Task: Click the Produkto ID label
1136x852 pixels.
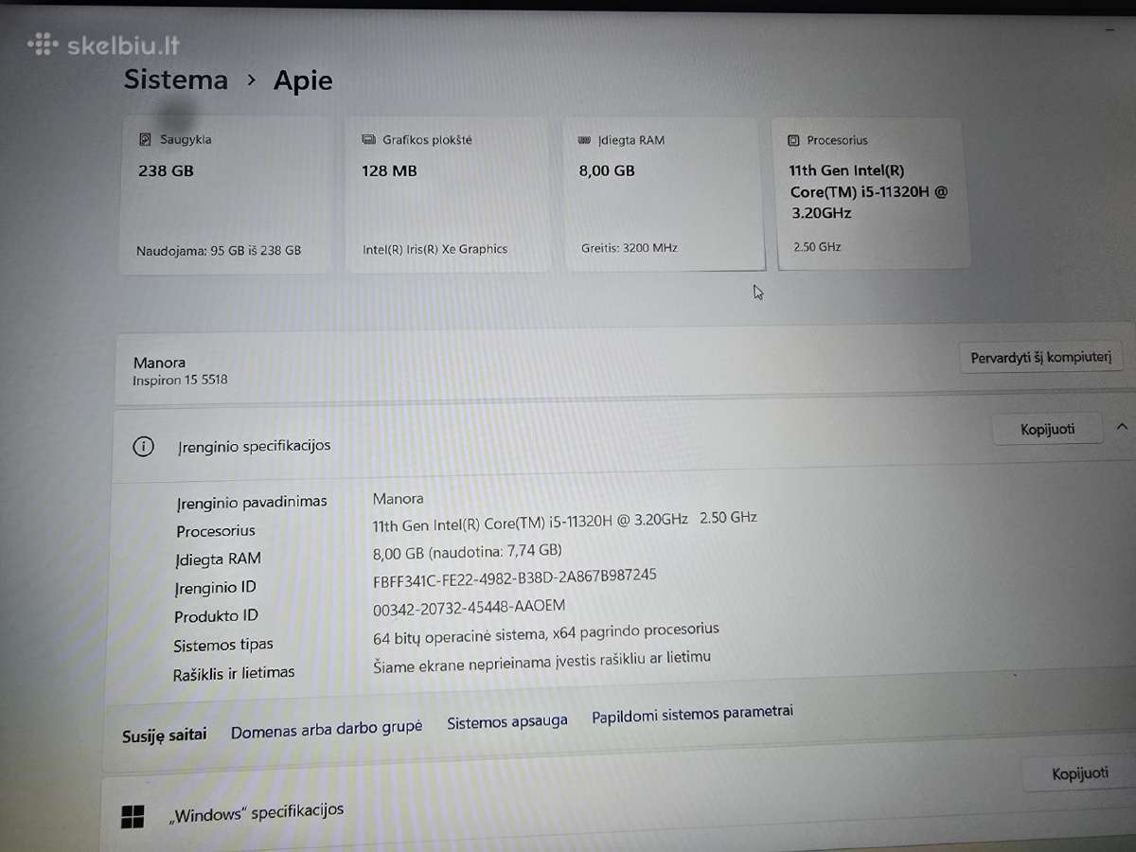Action: tap(216, 616)
